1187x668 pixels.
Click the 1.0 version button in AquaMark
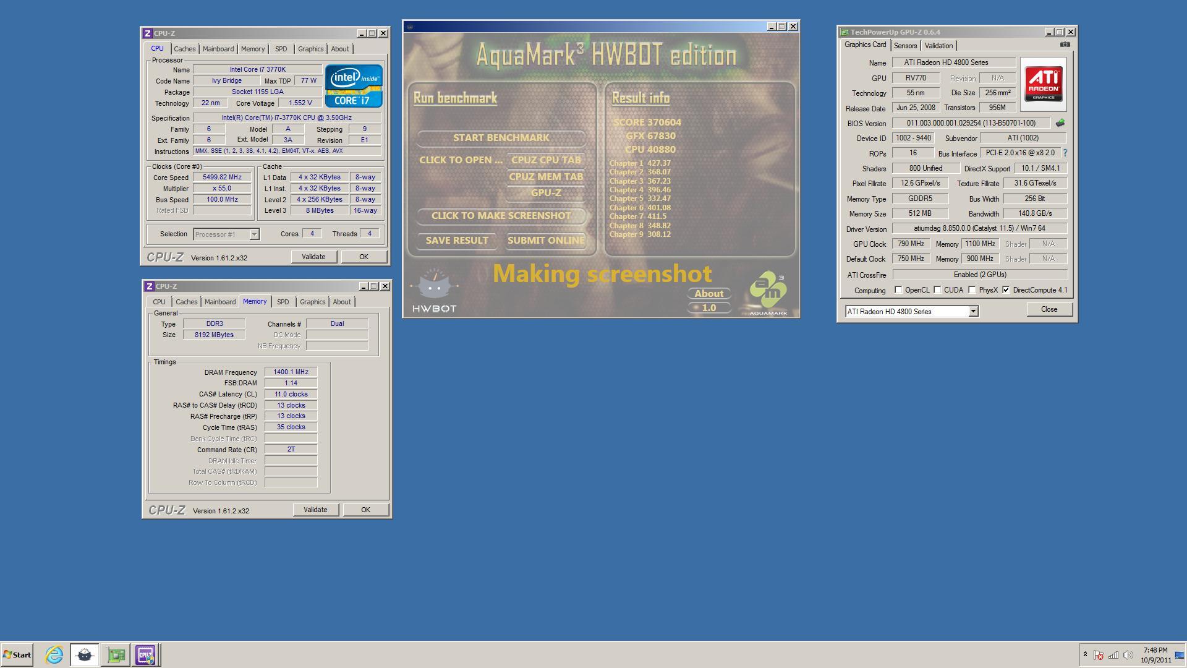pos(709,308)
